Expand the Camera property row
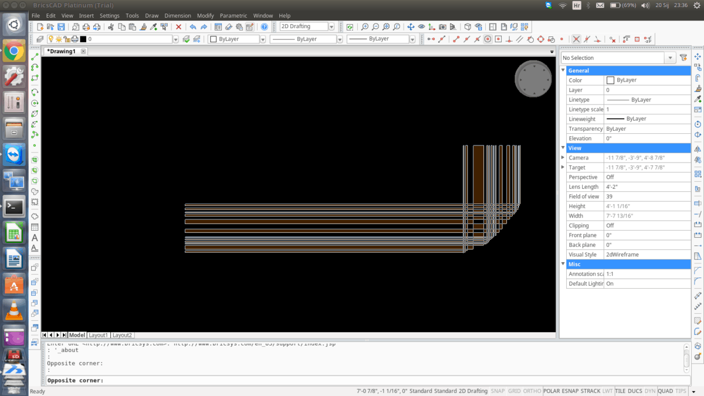704x396 pixels. (563, 157)
